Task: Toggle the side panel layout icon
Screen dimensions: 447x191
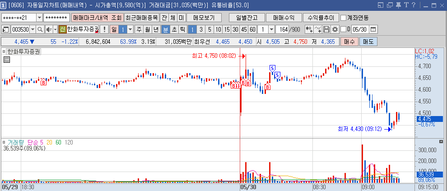Action: pyautogui.click(x=6, y=29)
